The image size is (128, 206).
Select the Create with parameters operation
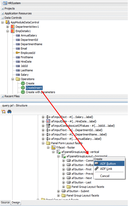[40, 92]
